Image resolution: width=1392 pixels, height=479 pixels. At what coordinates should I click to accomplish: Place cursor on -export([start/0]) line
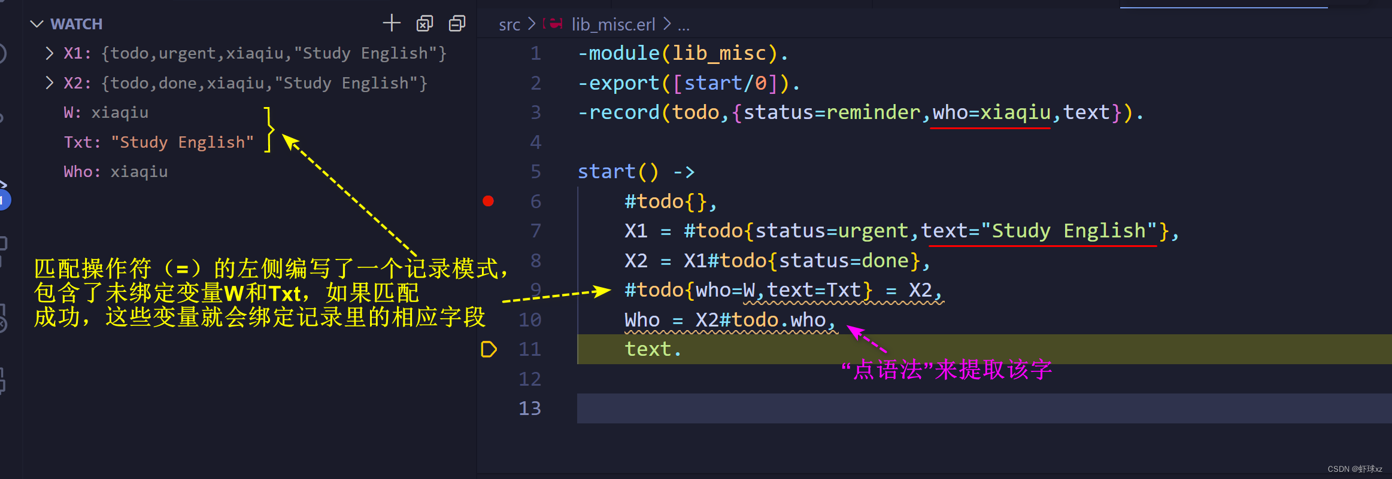tap(689, 83)
